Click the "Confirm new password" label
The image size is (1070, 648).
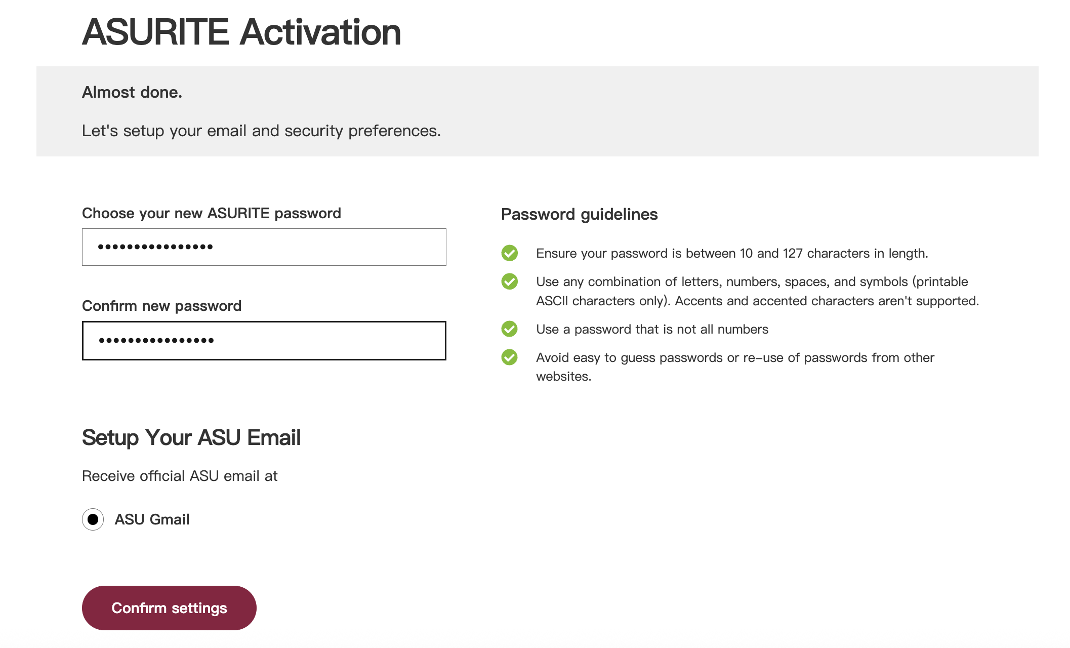coord(161,306)
